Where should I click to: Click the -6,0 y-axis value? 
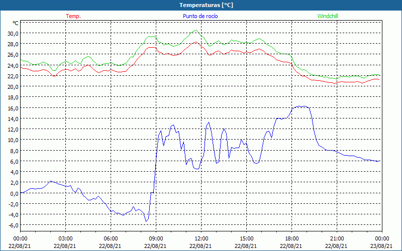coord(14,225)
